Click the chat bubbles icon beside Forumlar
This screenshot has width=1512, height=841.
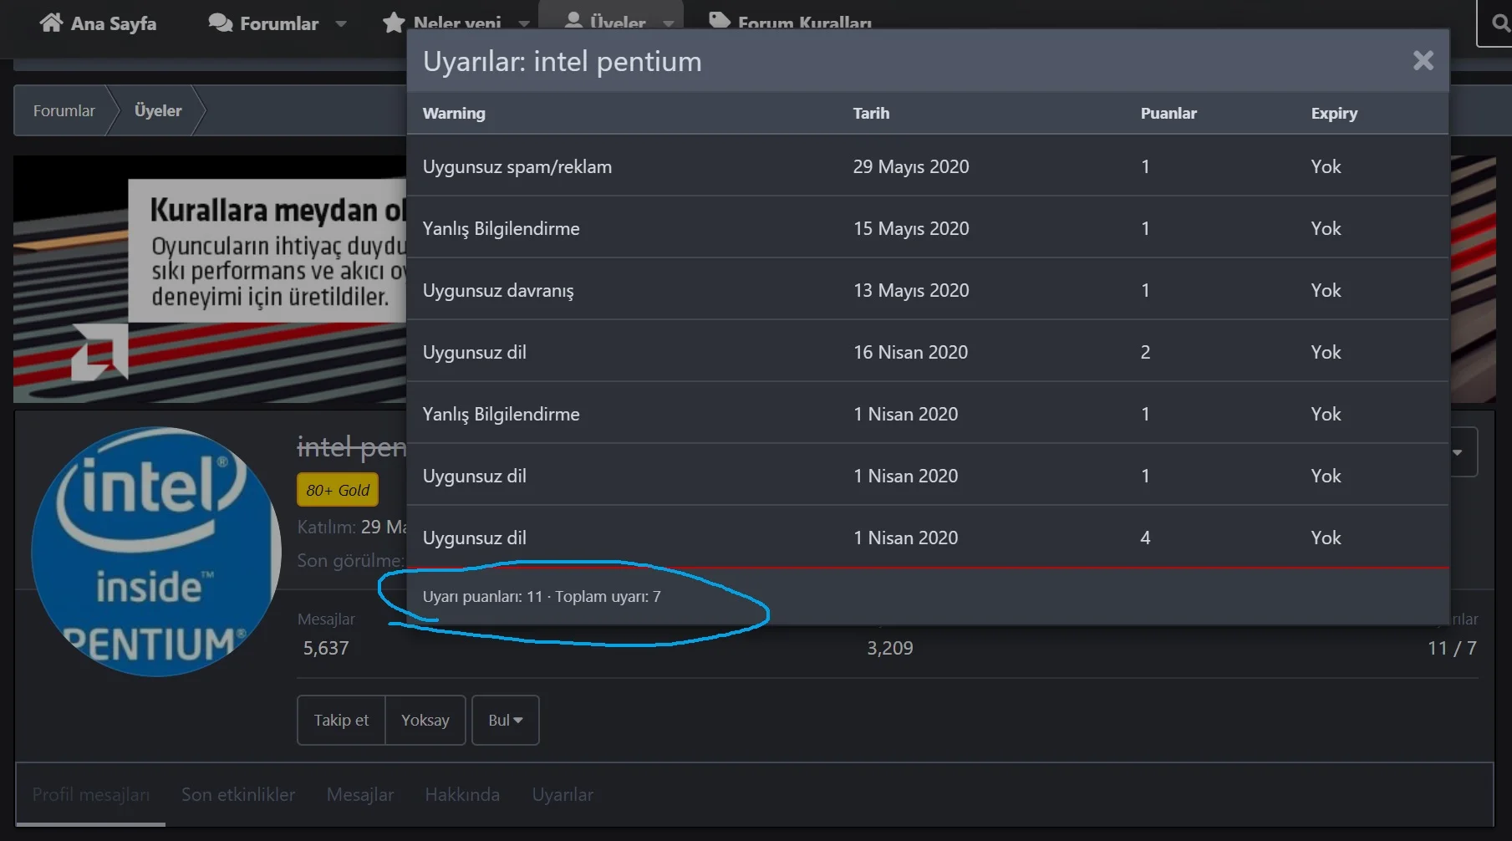pos(221,23)
